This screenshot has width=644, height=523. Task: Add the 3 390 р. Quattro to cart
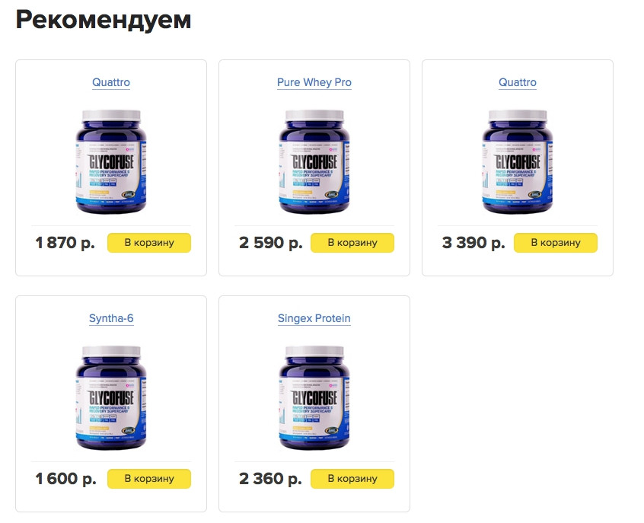(x=556, y=243)
